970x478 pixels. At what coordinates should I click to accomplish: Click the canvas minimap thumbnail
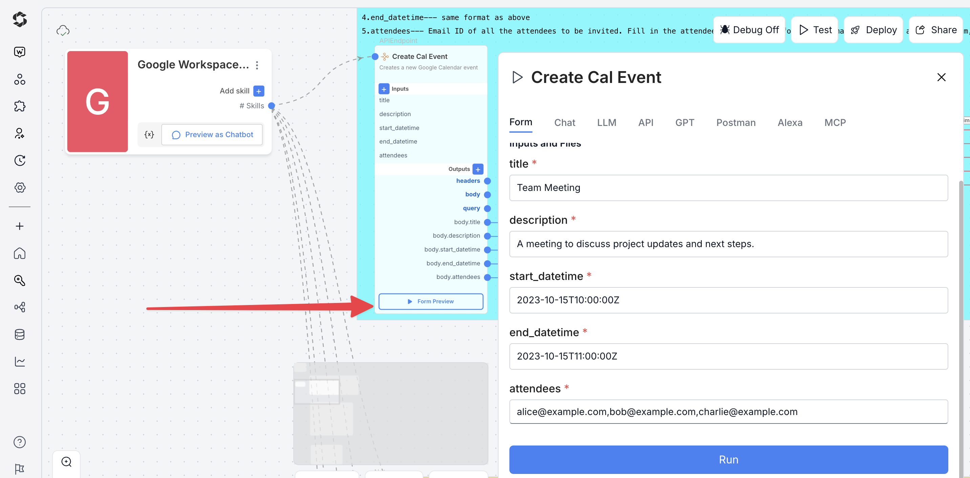[391, 413]
